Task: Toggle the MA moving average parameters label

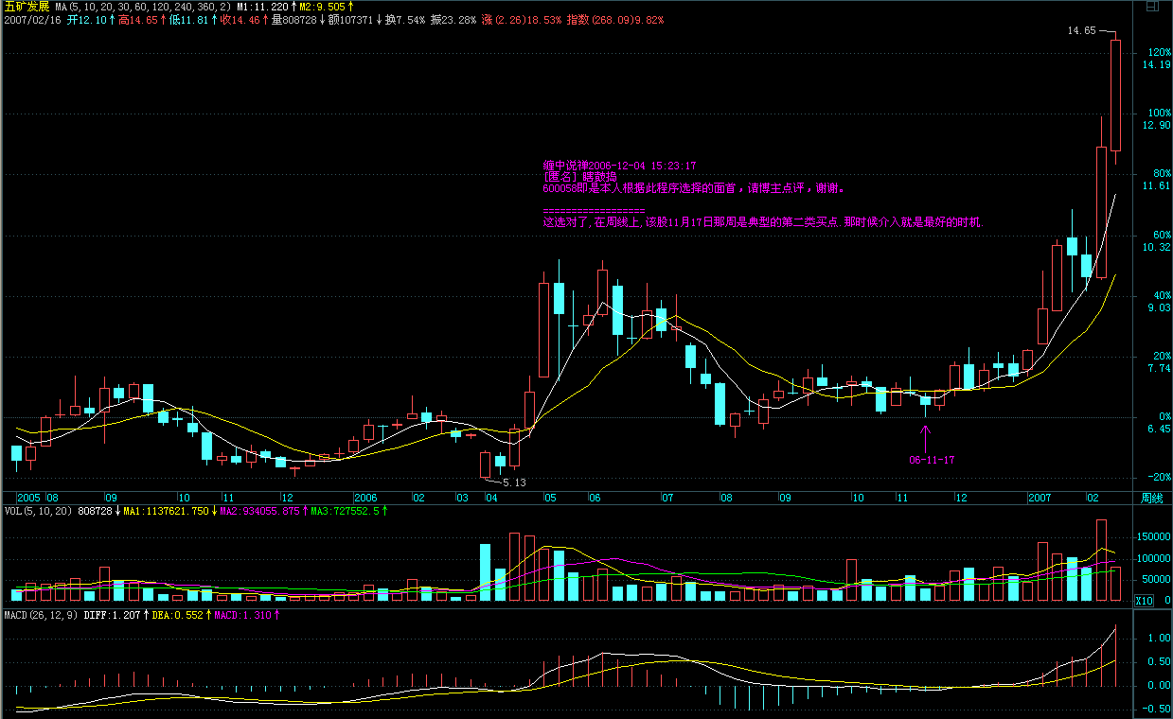Action: (142, 6)
